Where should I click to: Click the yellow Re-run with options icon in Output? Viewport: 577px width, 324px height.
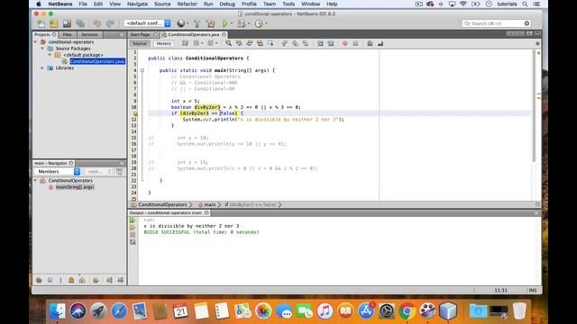(133, 228)
